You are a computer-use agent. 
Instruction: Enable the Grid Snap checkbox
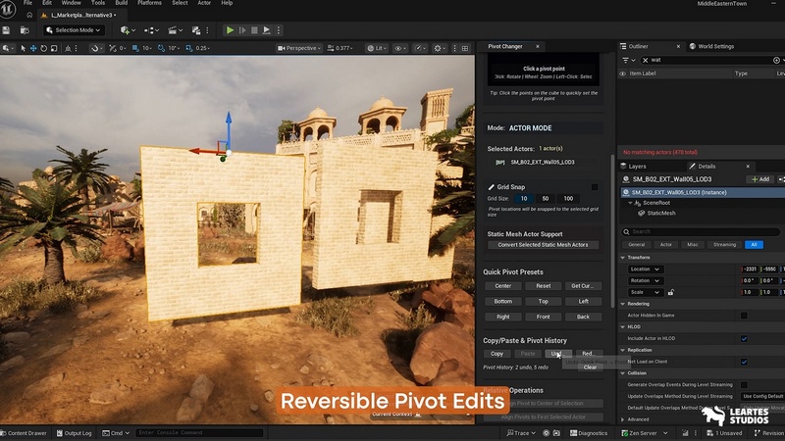(x=594, y=186)
